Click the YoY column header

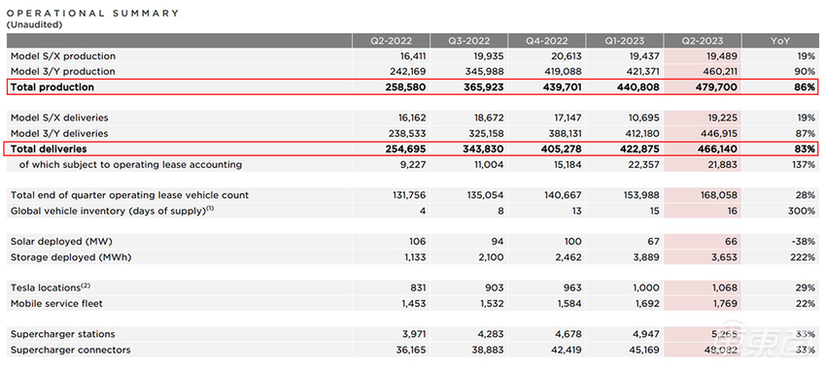(780, 41)
